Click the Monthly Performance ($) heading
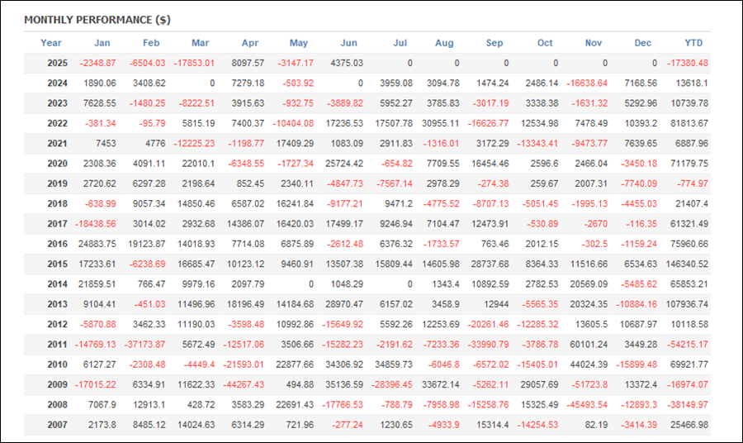The width and height of the screenshot is (743, 443). coord(97,20)
